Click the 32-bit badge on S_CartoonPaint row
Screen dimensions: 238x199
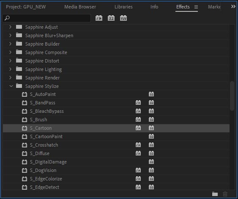[x=151, y=136]
